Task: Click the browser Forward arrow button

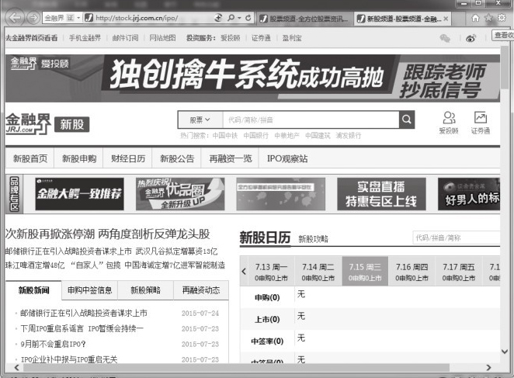Action: pyautogui.click(x=33, y=17)
